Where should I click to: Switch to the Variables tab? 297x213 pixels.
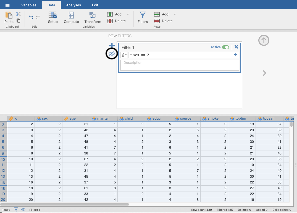pyautogui.click(x=29, y=5)
